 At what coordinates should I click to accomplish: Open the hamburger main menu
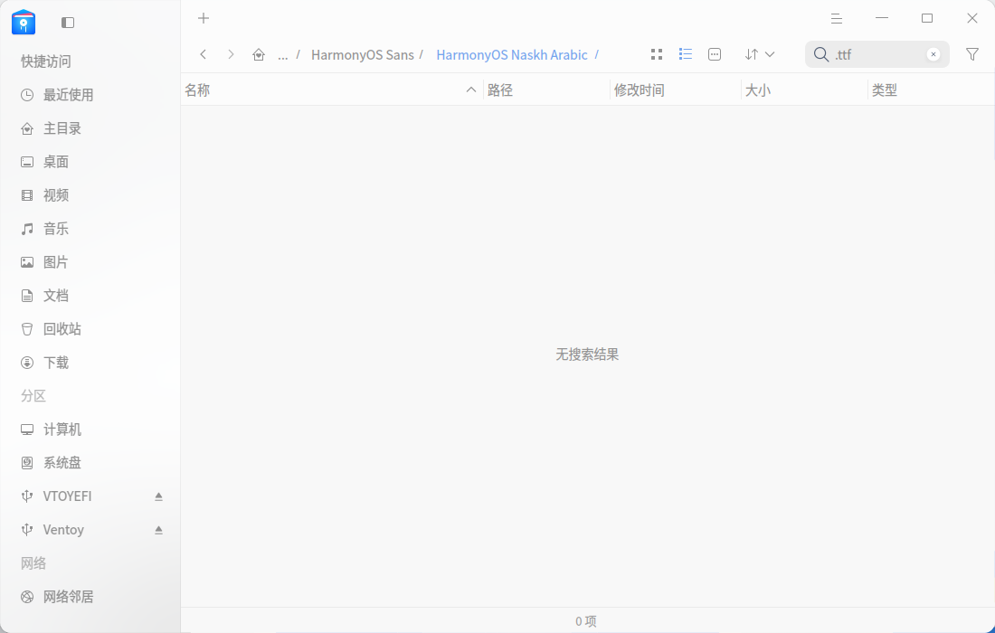coord(837,18)
